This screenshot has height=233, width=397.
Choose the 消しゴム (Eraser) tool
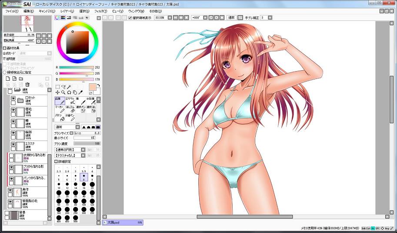point(70,109)
